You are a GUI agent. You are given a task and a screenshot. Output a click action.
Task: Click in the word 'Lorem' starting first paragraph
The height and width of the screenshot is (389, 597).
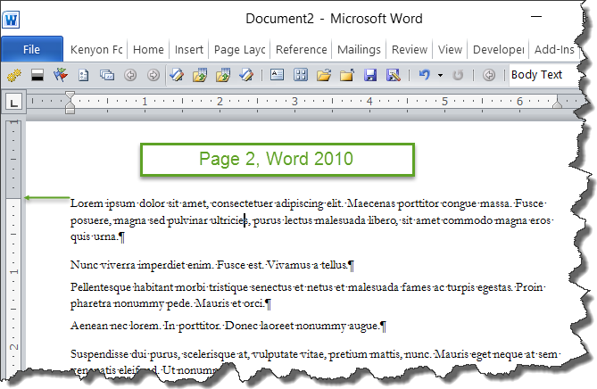87,203
